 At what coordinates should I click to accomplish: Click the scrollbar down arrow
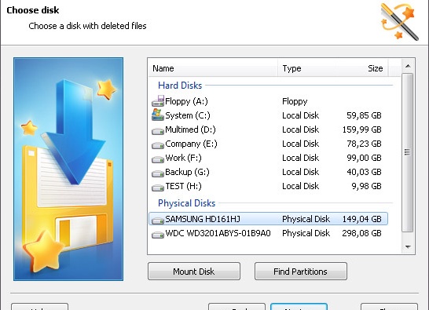click(408, 247)
